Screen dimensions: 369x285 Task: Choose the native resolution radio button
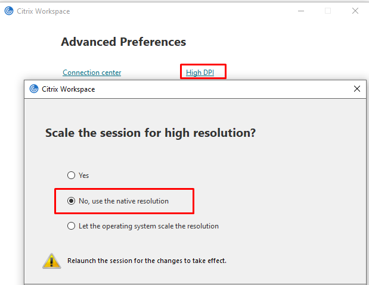[x=72, y=201]
